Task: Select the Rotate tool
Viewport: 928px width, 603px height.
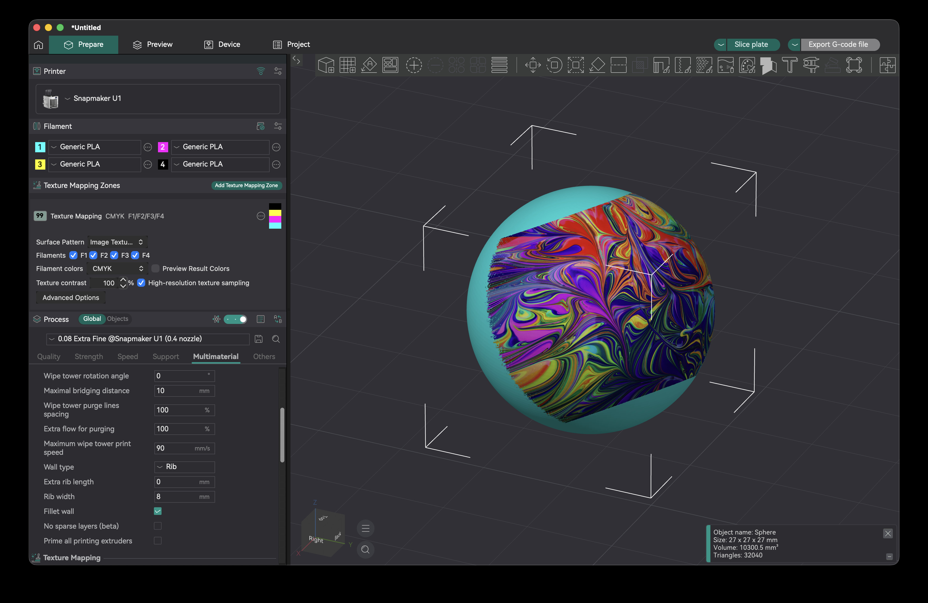Action: 554,65
